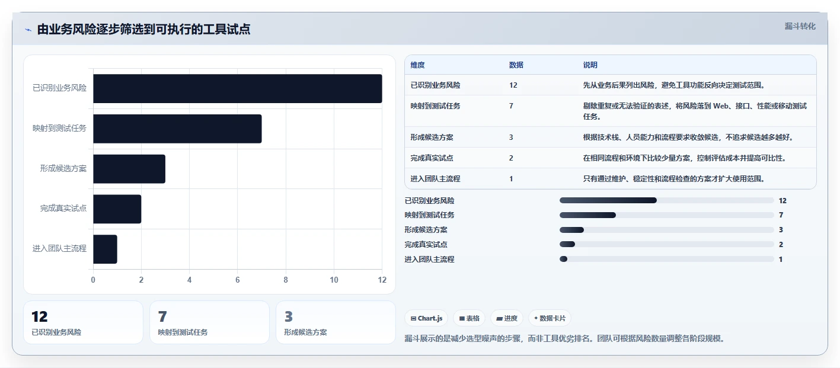This screenshot has height=368, width=840.
Task: Click the 形成候选方案 chart axis label
Action: coord(63,169)
